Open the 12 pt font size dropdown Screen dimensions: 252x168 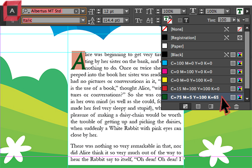127,11
